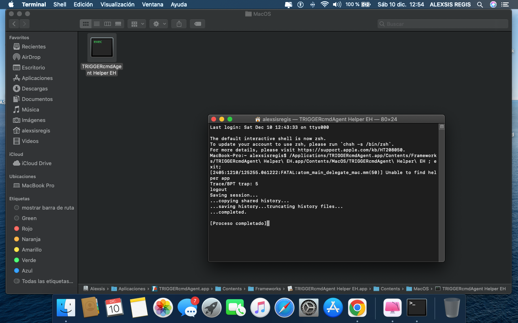Click the Wi-Fi status icon
The height and width of the screenshot is (323, 518).
pyautogui.click(x=325, y=4)
